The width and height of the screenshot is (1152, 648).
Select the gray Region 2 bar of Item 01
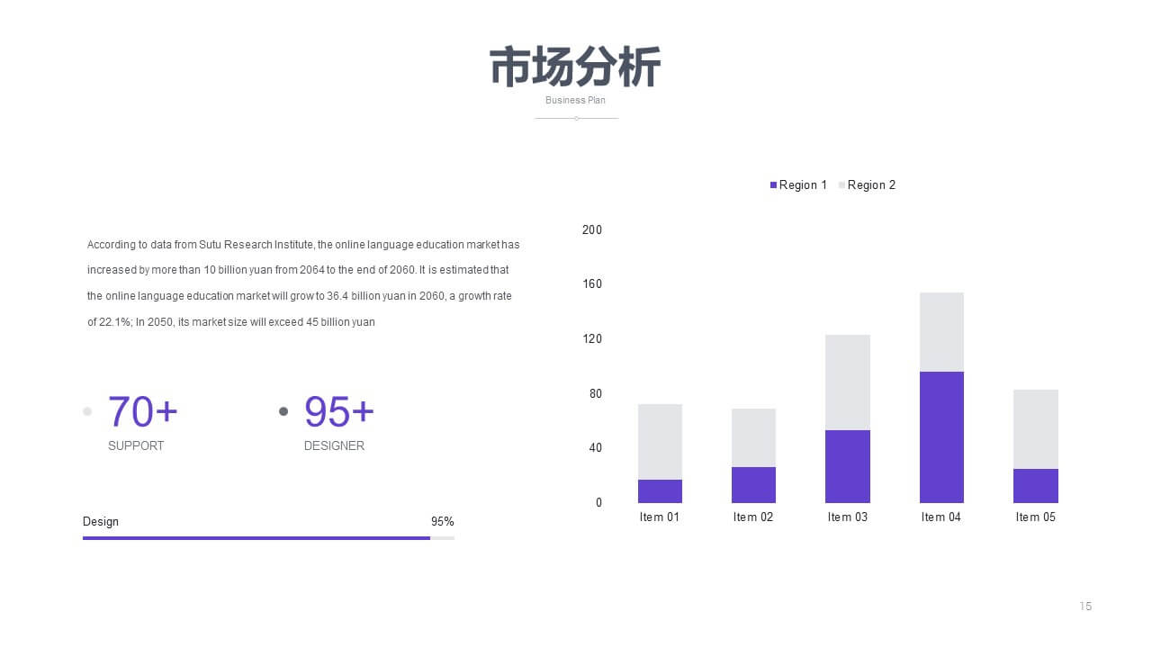pos(660,442)
